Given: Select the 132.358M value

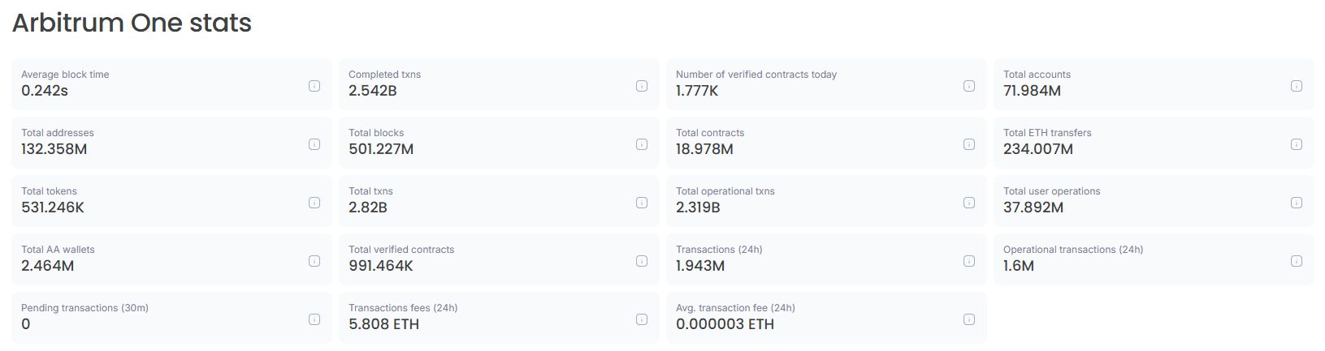Looking at the screenshot, I should (x=54, y=149).
